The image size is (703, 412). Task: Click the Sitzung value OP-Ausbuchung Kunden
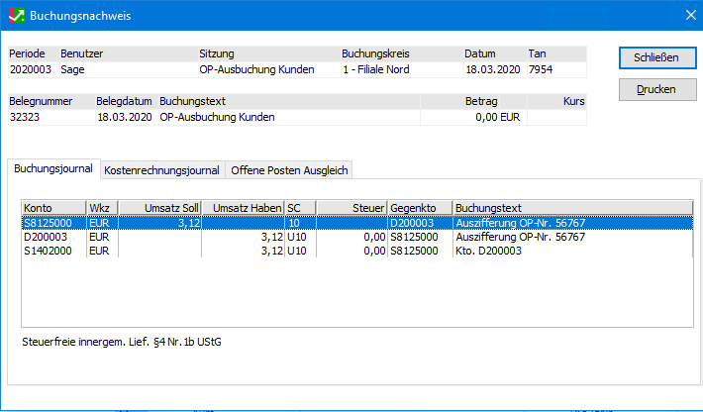click(x=256, y=69)
